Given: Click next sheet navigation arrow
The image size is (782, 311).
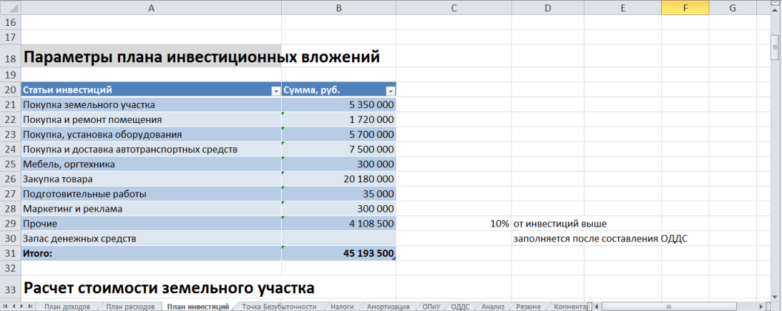Looking at the screenshot, I should click(x=21, y=306).
